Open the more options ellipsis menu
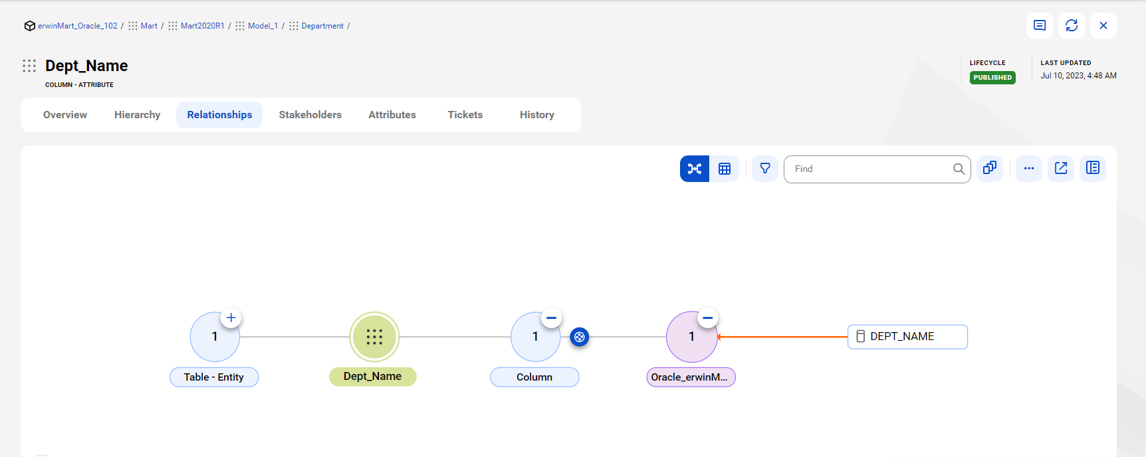 [x=1029, y=168]
